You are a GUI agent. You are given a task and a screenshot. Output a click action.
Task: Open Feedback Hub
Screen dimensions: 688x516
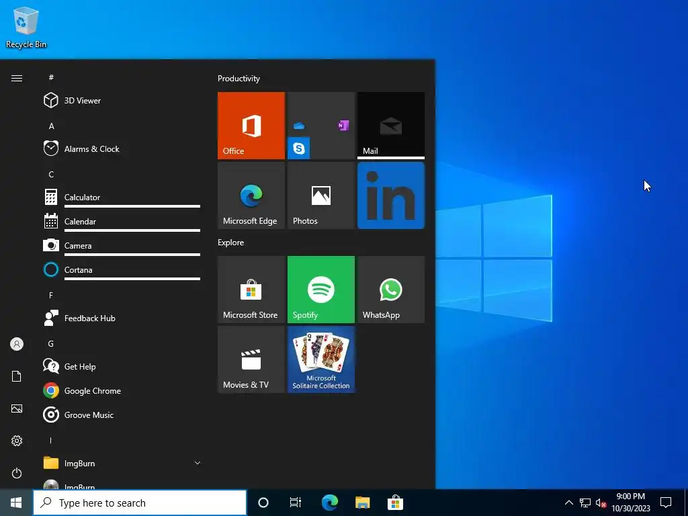[122, 318]
